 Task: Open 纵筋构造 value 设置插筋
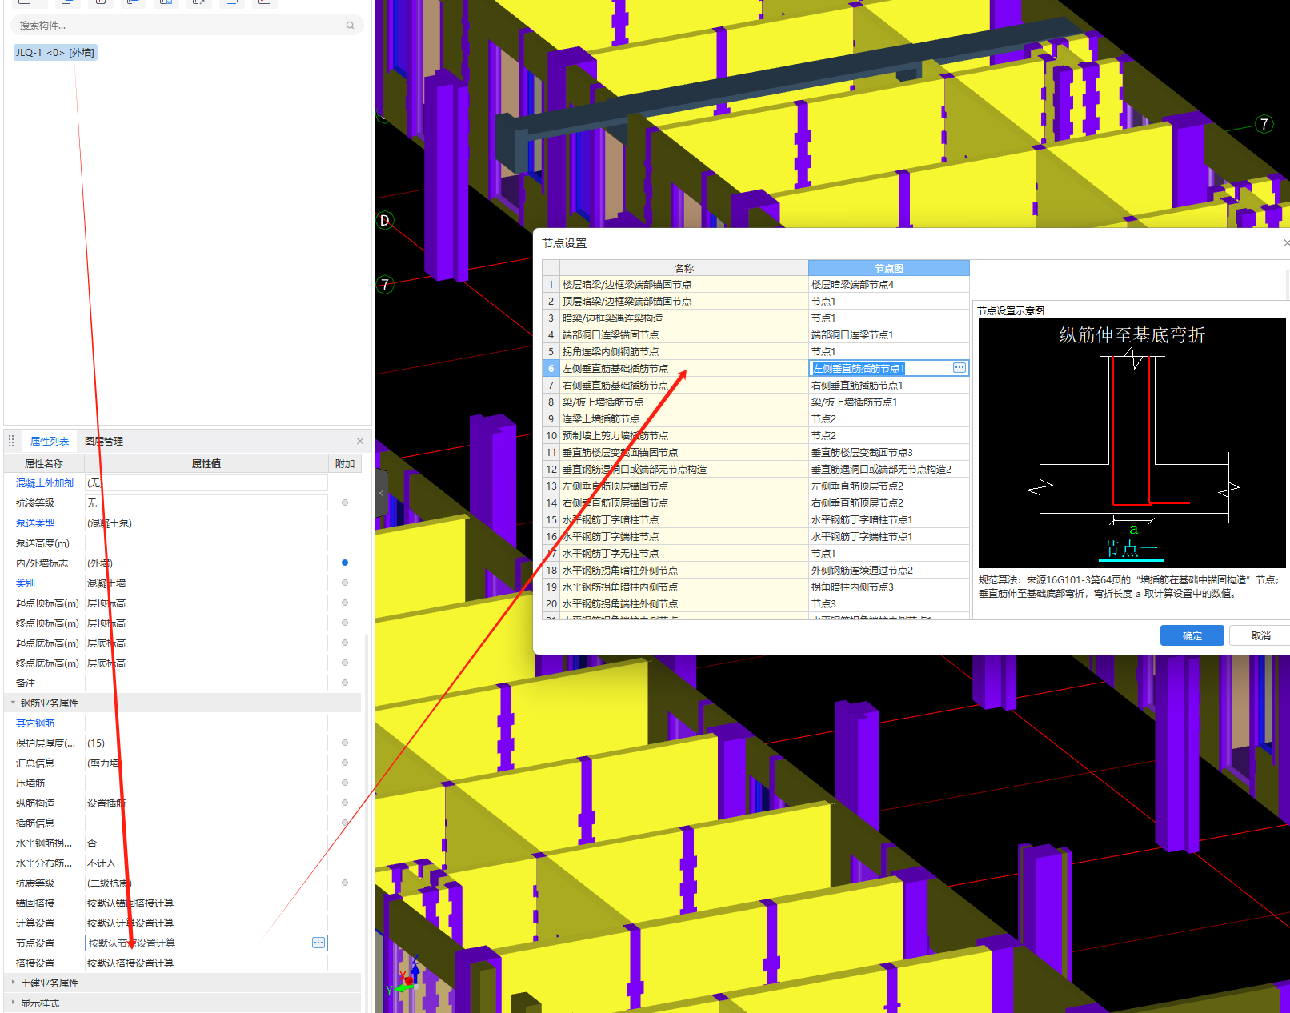pyautogui.click(x=206, y=803)
